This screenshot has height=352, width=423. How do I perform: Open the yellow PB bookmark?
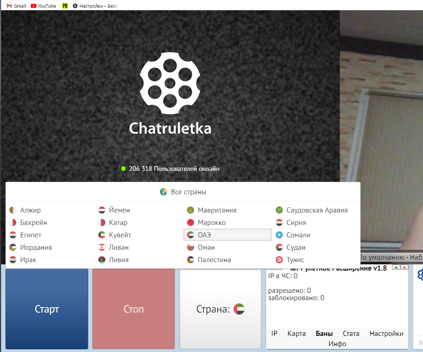[65, 6]
